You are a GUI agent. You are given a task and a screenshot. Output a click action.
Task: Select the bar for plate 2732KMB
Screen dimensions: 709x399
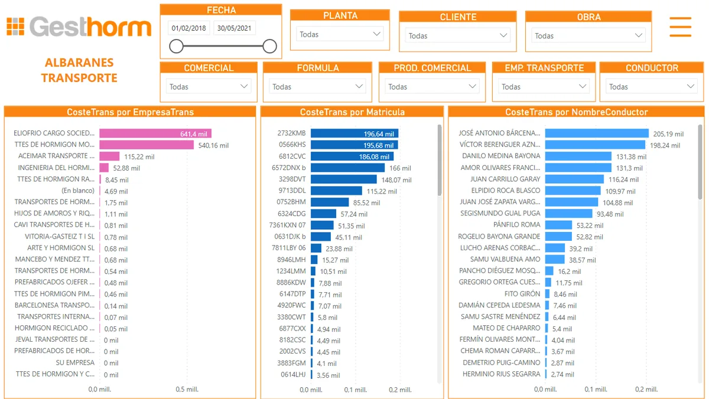point(354,133)
